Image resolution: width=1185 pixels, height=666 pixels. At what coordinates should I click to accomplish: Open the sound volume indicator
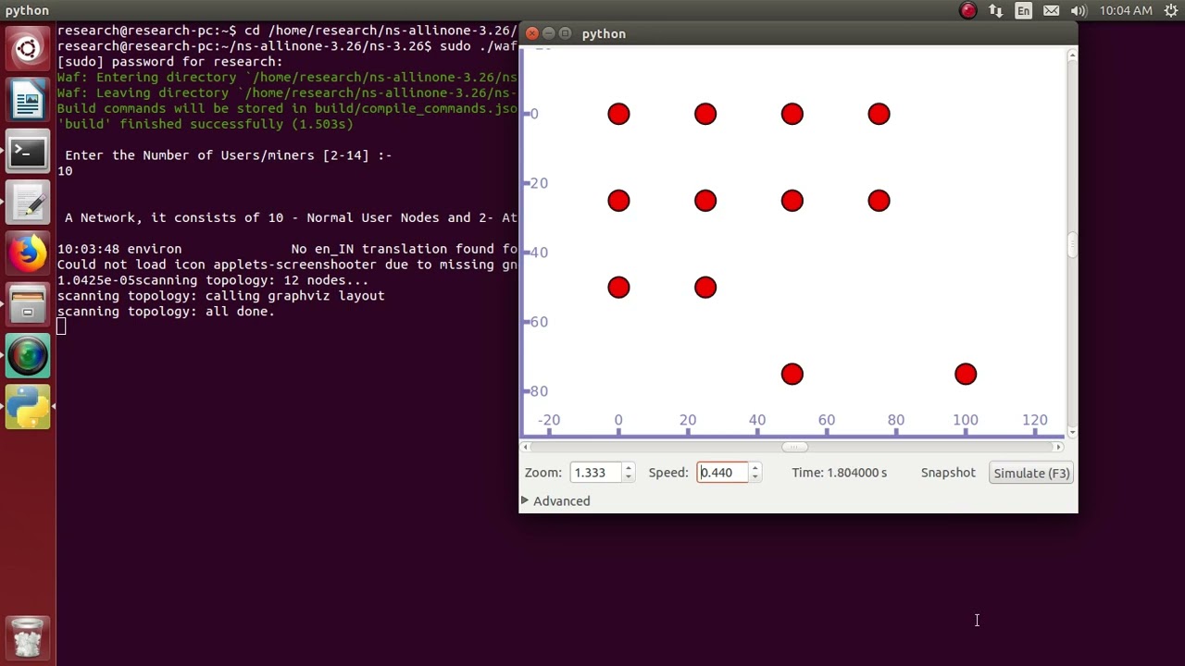(1079, 11)
